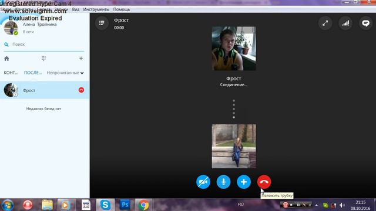The width and height of the screenshot is (376, 211).
Task: Click Алена Тройнина profile avatar
Action: [x=11, y=28]
